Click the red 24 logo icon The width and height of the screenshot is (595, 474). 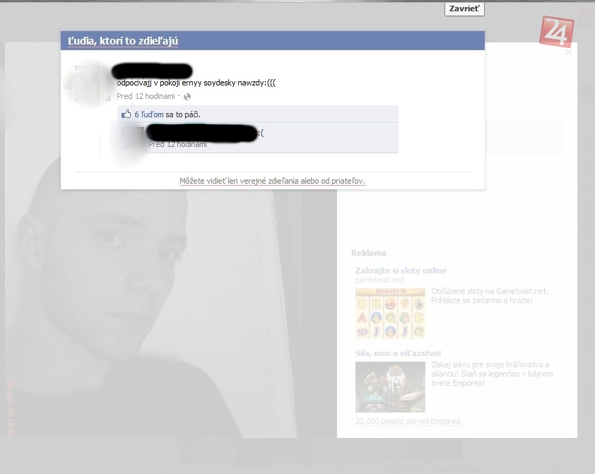[x=557, y=30]
